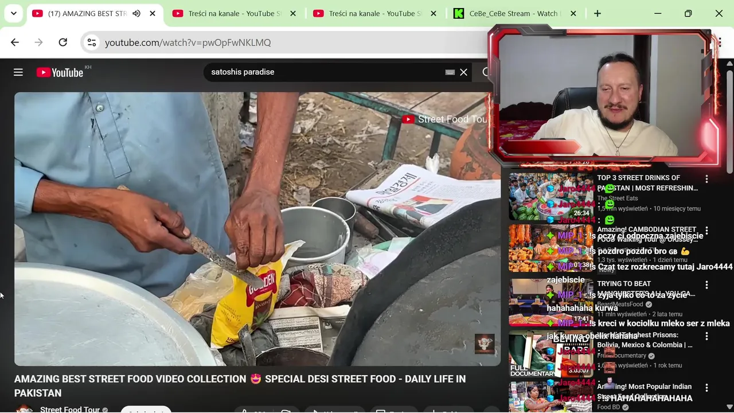
Task: Open options for TOP 3 STREET DRINKS video
Action: pyautogui.click(x=706, y=179)
